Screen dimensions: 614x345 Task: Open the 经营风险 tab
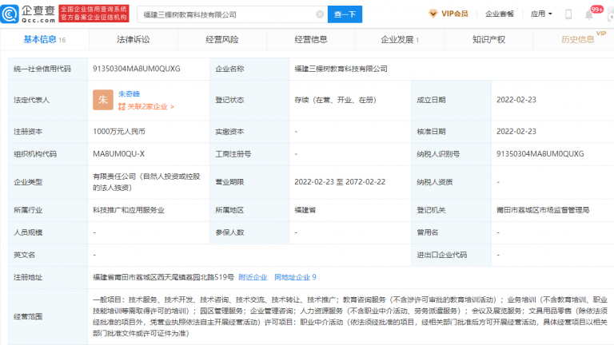(x=222, y=39)
